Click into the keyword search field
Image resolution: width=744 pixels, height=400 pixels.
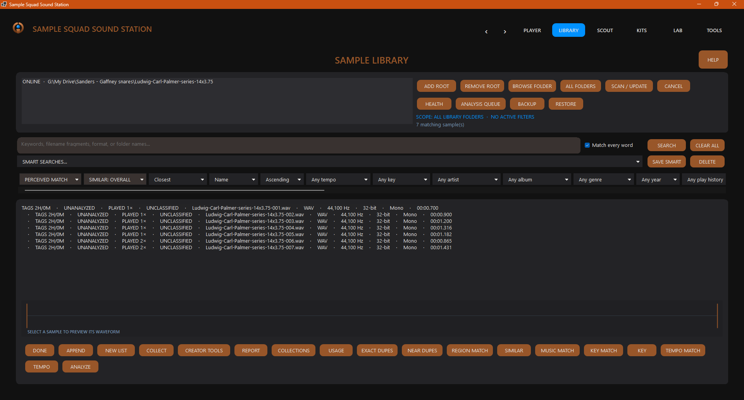(x=298, y=145)
